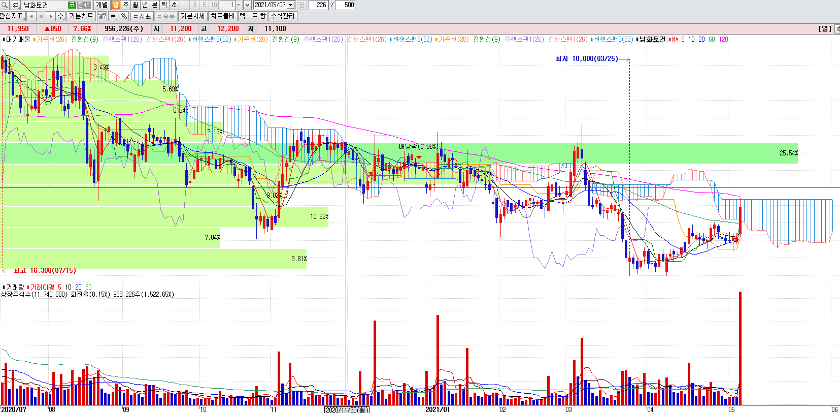Switch to 틱 tick period
840x413 pixels.
[x=164, y=5]
